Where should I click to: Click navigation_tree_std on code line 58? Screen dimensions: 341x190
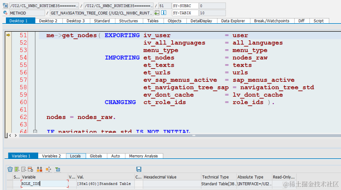[277, 87]
